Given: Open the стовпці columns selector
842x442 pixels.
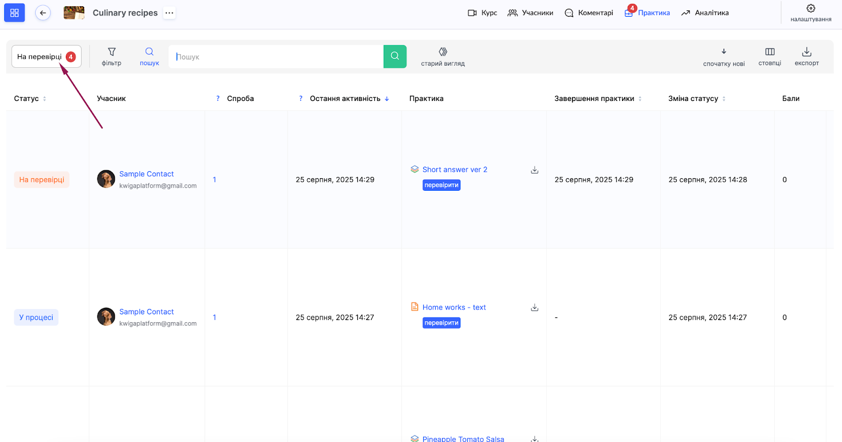Looking at the screenshot, I should [769, 56].
